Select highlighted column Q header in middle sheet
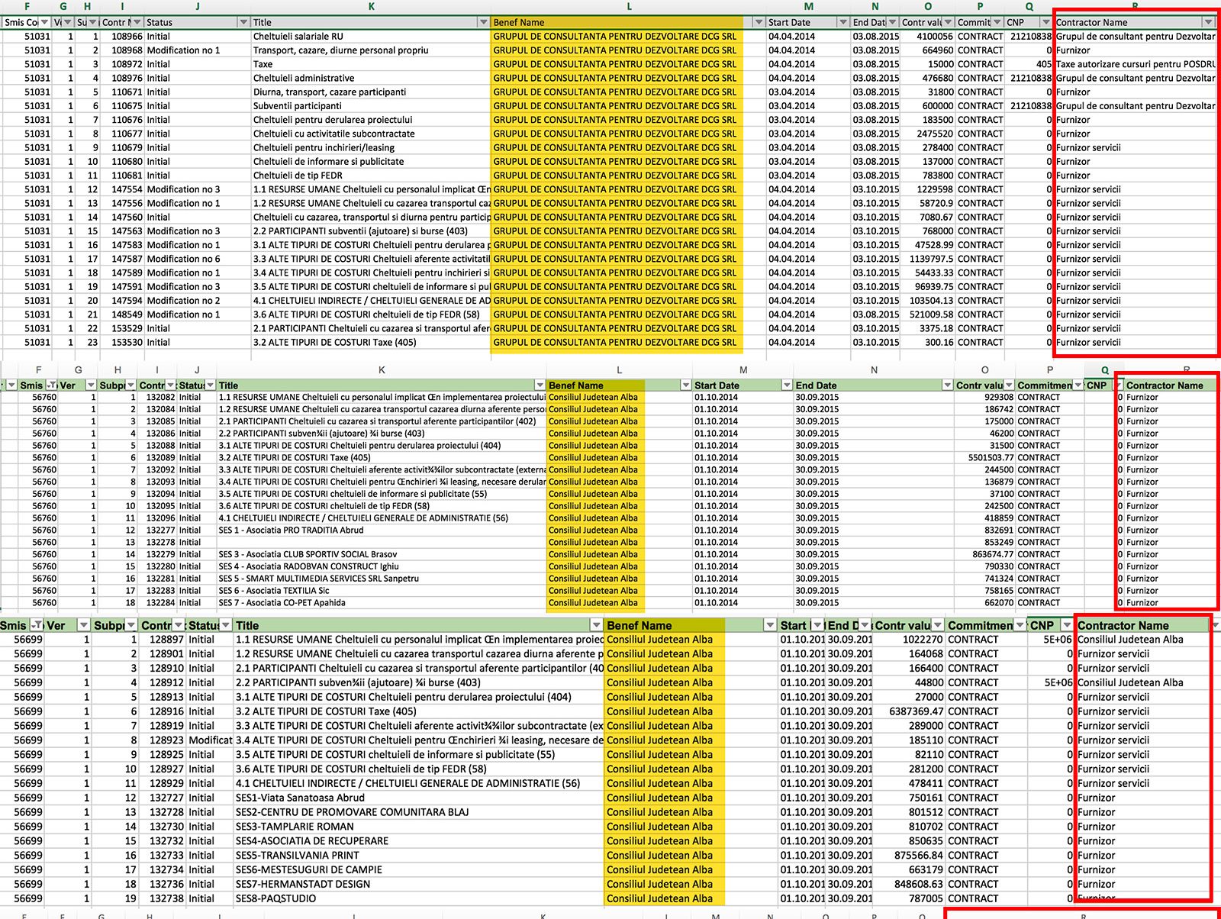This screenshot has height=919, width=1221. (1104, 370)
